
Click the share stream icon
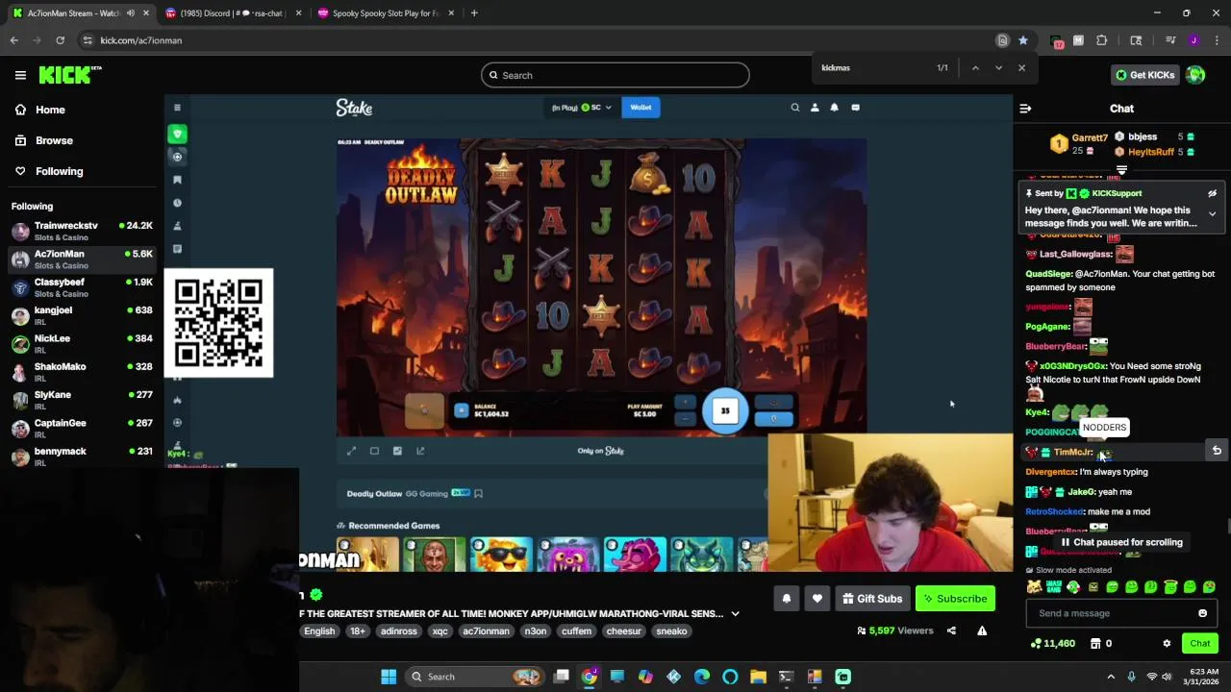[951, 630]
